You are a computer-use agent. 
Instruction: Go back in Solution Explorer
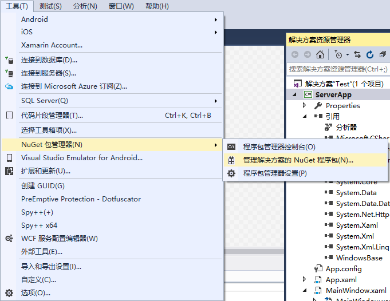coord(295,54)
